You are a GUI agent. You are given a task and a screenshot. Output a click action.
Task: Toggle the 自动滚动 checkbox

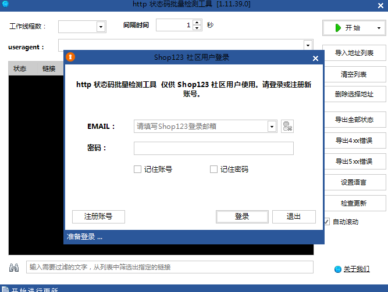[x=327, y=222]
